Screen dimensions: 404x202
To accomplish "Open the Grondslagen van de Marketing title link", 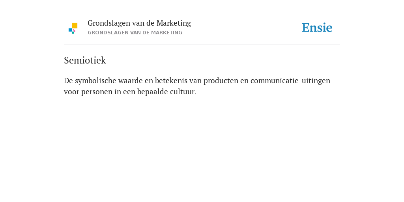I will click(139, 23).
